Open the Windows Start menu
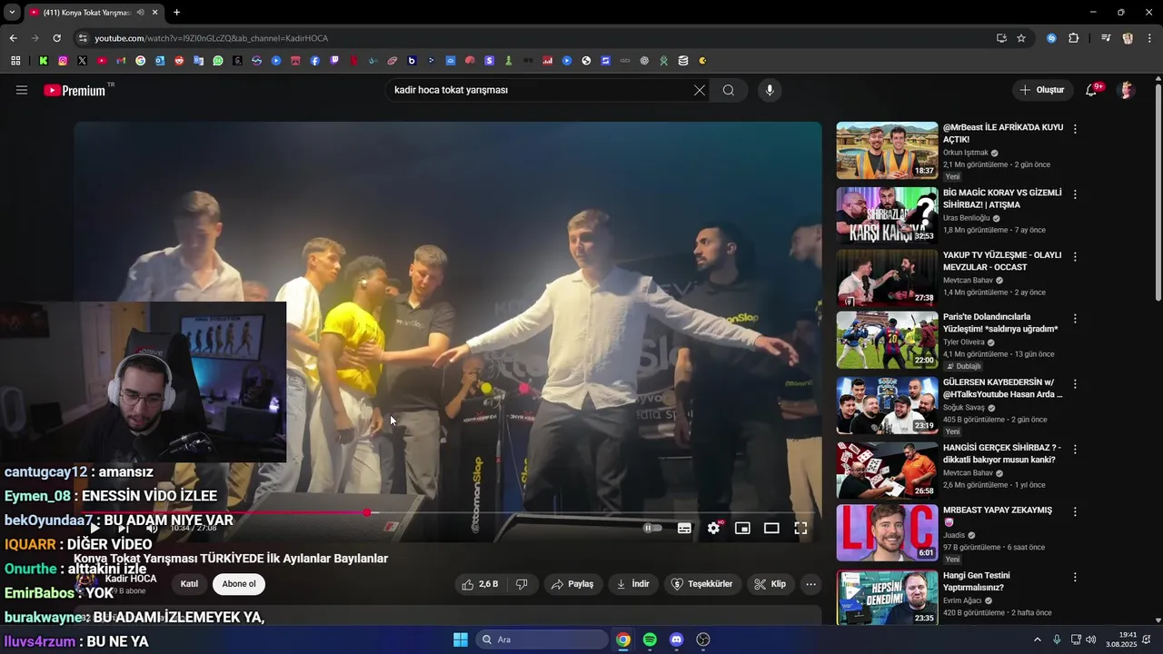1163x654 pixels. (460, 639)
